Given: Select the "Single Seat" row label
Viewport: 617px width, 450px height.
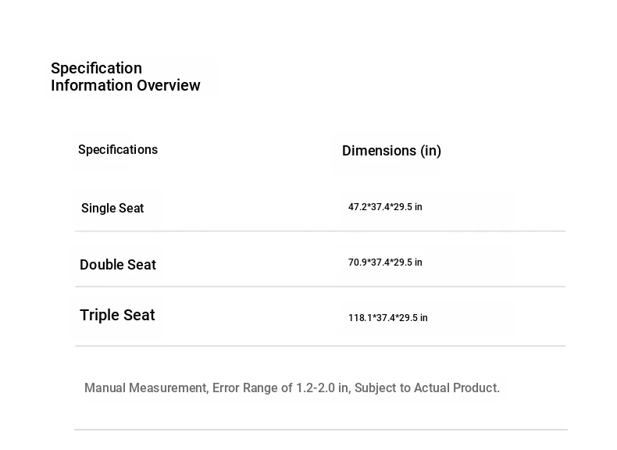Looking at the screenshot, I should point(112,209).
